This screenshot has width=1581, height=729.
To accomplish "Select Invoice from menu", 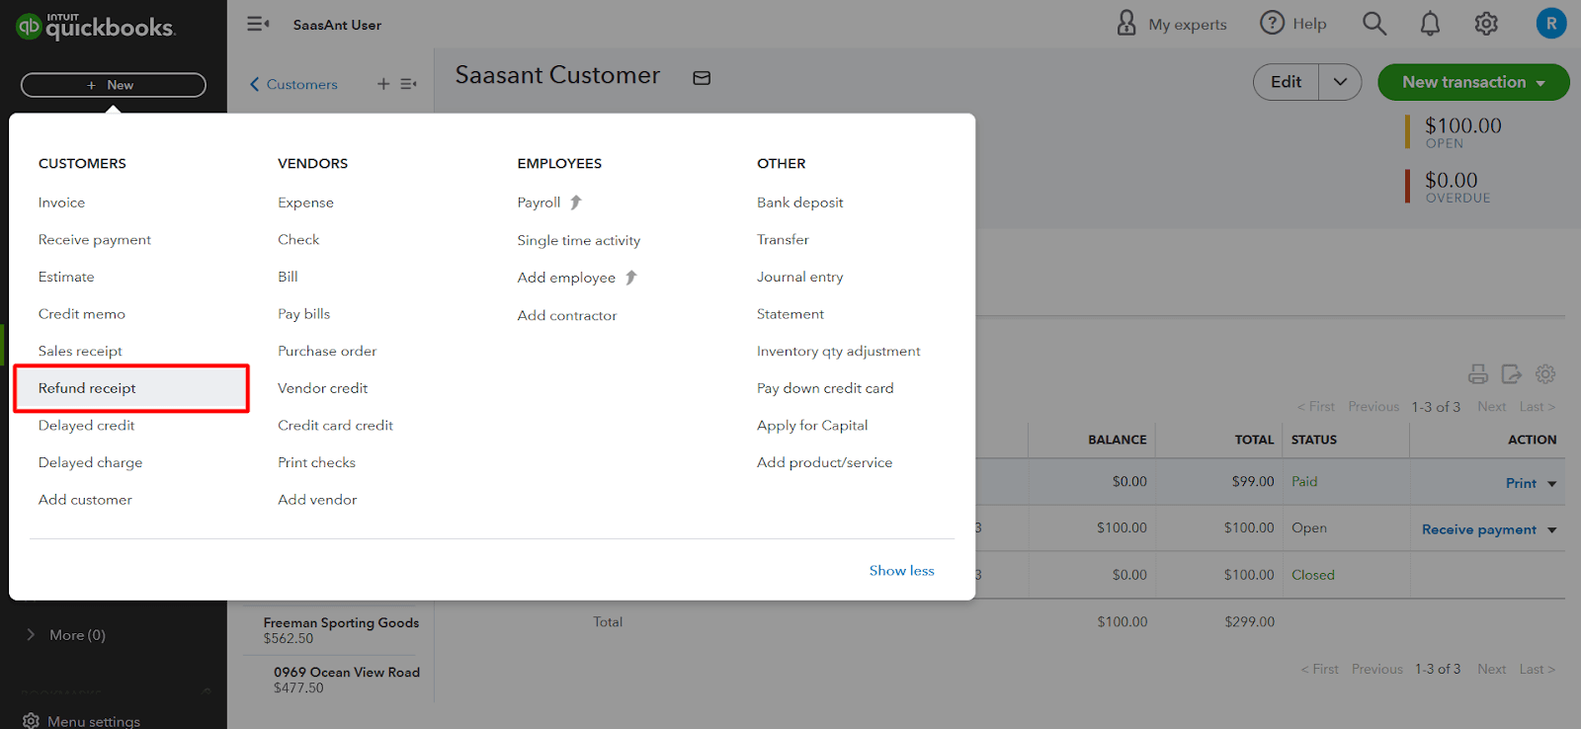I will point(61,202).
